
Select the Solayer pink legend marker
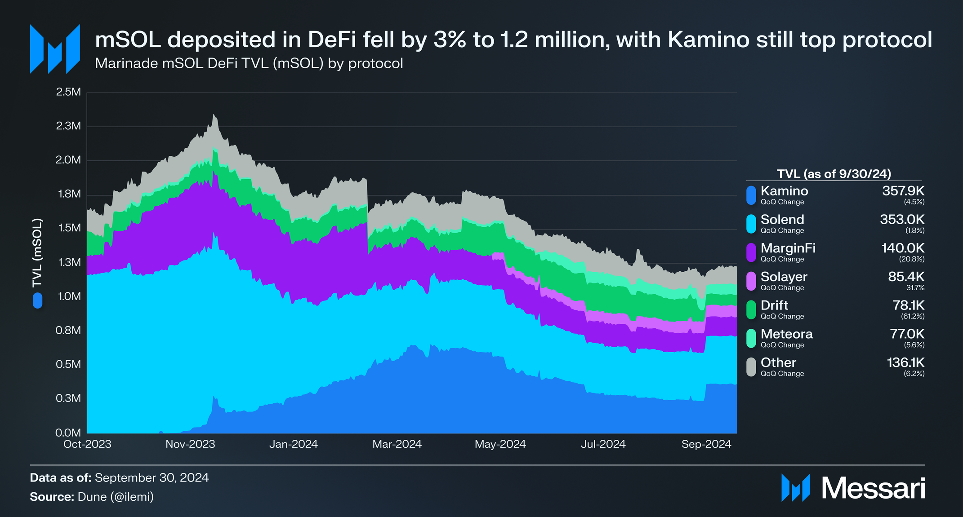pyautogui.click(x=751, y=281)
